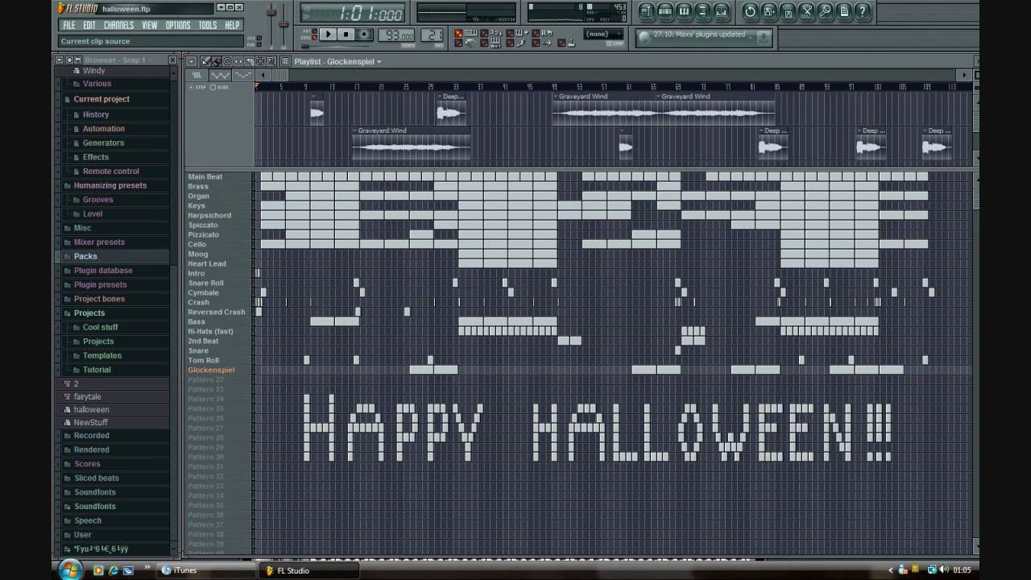Click the Windows Start orb
The height and width of the screenshot is (580, 1031).
[70, 570]
